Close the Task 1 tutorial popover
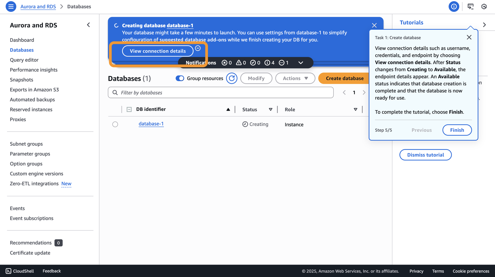495x277 pixels. (469, 37)
